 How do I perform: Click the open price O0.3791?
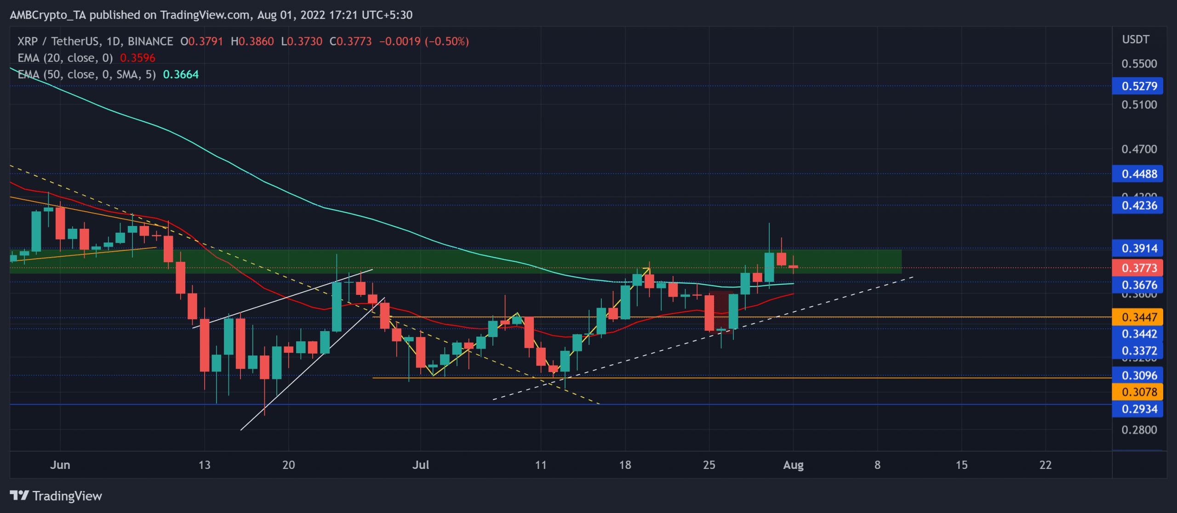pos(202,41)
